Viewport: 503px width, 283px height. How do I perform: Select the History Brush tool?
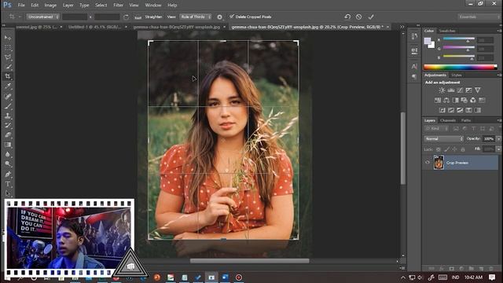pyautogui.click(x=8, y=125)
